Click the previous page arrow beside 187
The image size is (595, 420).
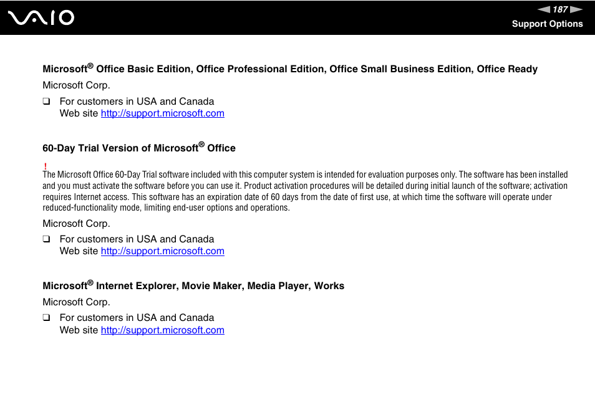click(x=544, y=9)
